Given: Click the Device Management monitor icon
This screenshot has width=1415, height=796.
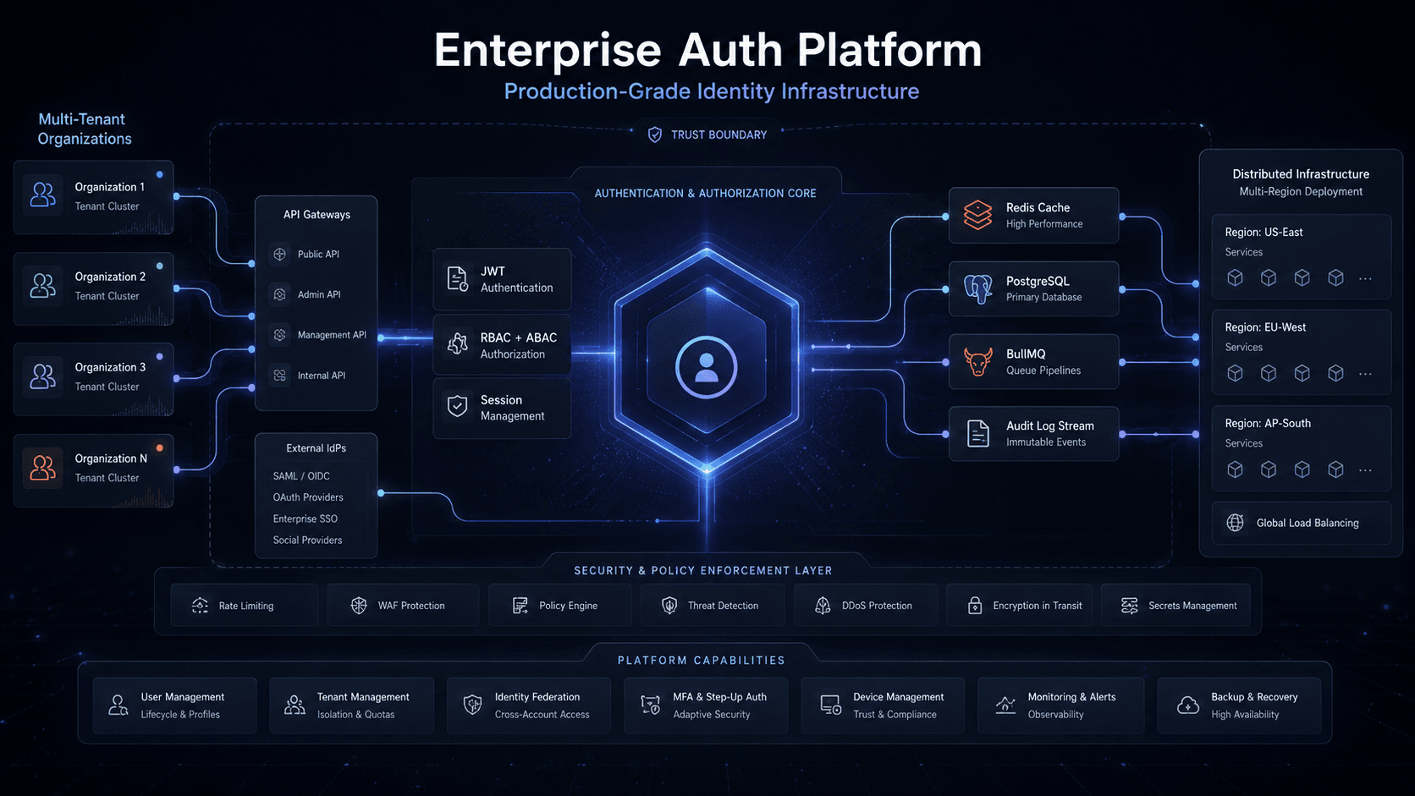Looking at the screenshot, I should (830, 705).
